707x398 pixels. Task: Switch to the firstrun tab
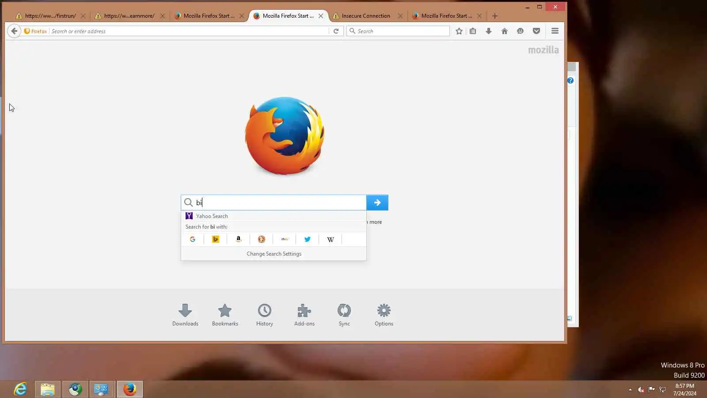(50, 16)
